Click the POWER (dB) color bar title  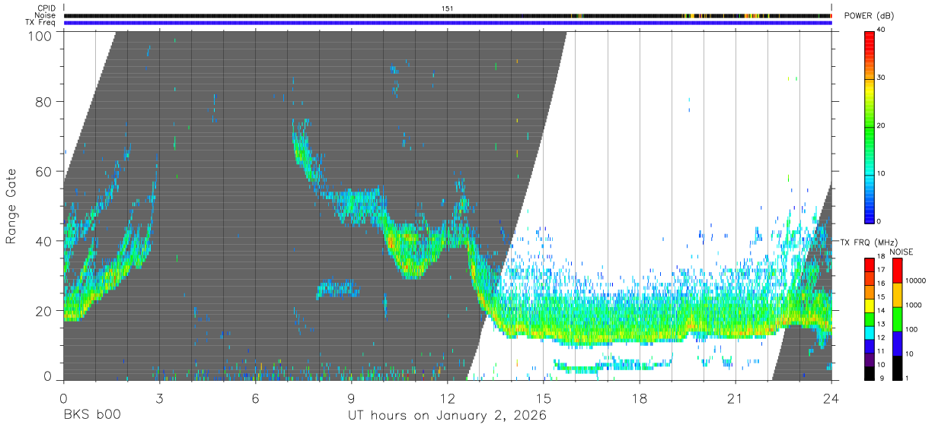point(869,16)
